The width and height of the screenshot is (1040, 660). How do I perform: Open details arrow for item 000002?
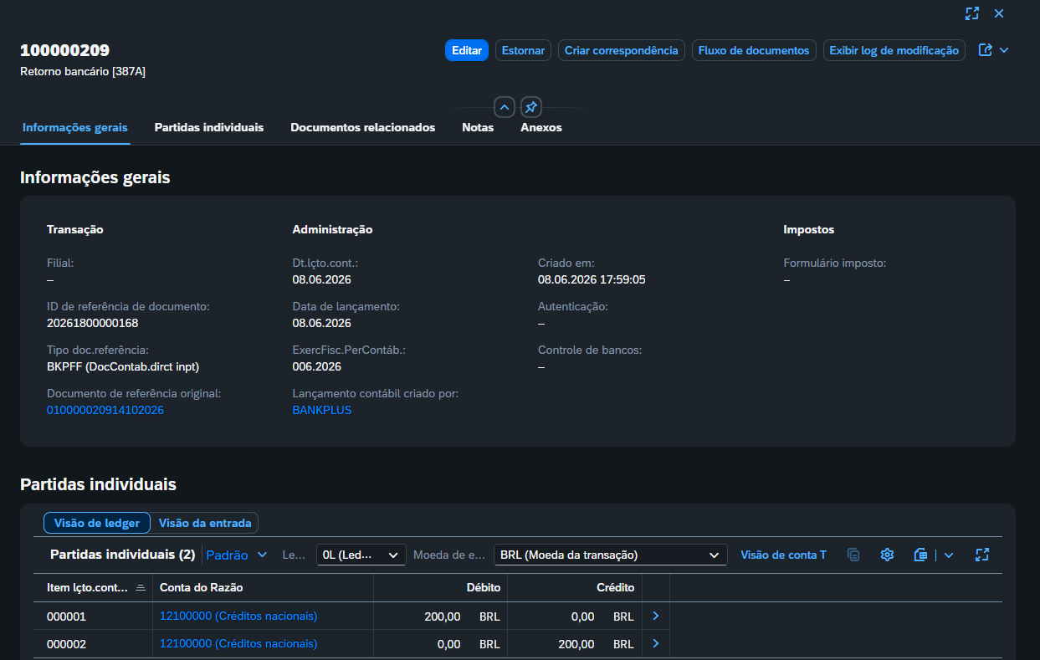(x=655, y=643)
